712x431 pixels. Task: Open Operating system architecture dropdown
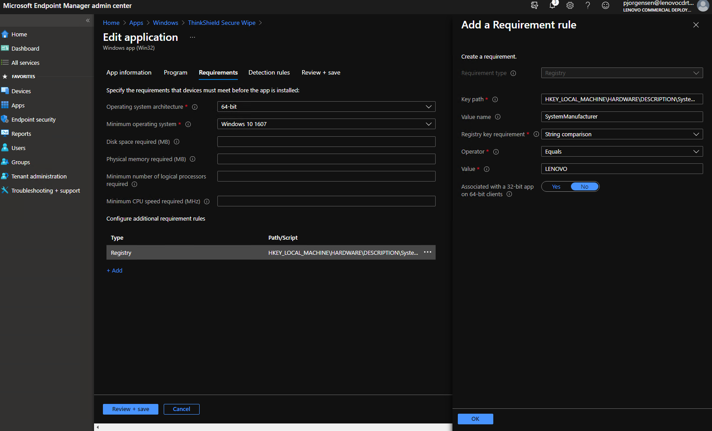[326, 107]
